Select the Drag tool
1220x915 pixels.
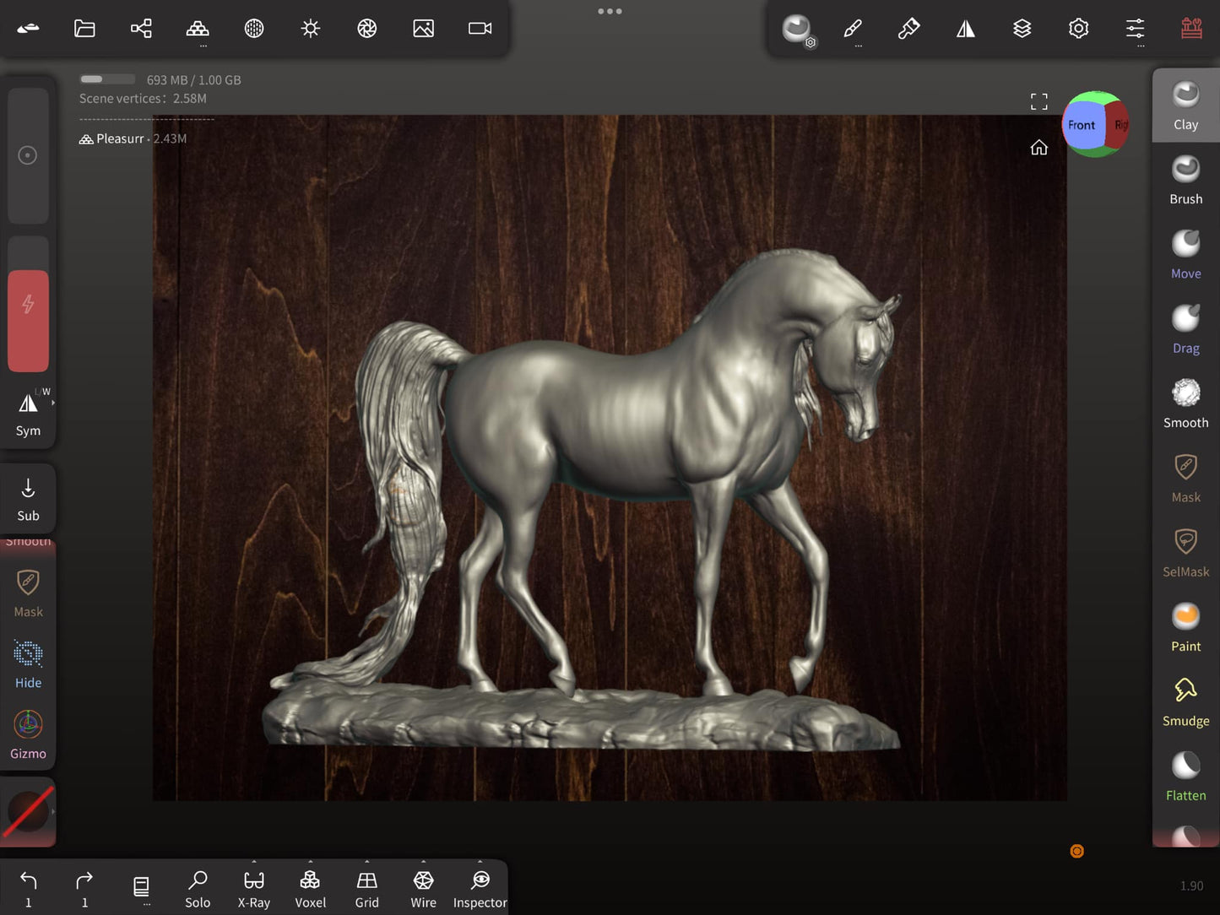(x=1185, y=329)
